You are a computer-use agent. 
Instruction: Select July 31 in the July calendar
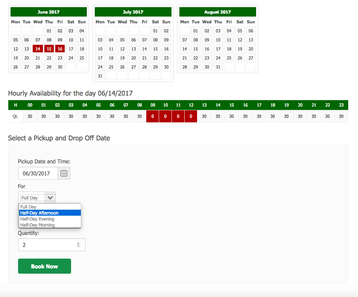[100, 76]
